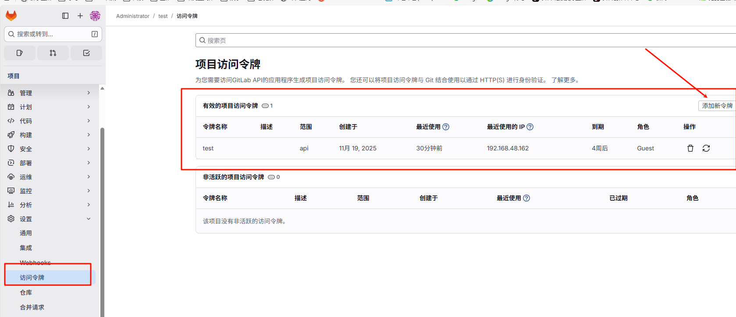Show help for 最近使用的 IP column
Screen dimensions: 736x317
(x=530, y=127)
